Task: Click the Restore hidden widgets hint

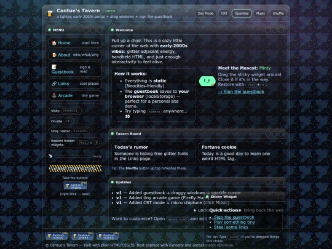Action: click(x=75, y=143)
